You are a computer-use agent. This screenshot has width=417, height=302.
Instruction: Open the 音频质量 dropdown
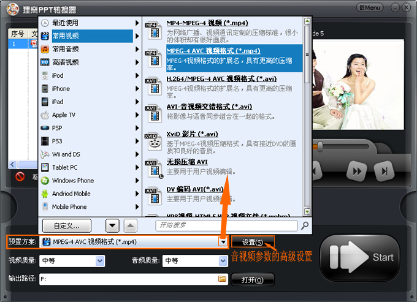(223, 261)
